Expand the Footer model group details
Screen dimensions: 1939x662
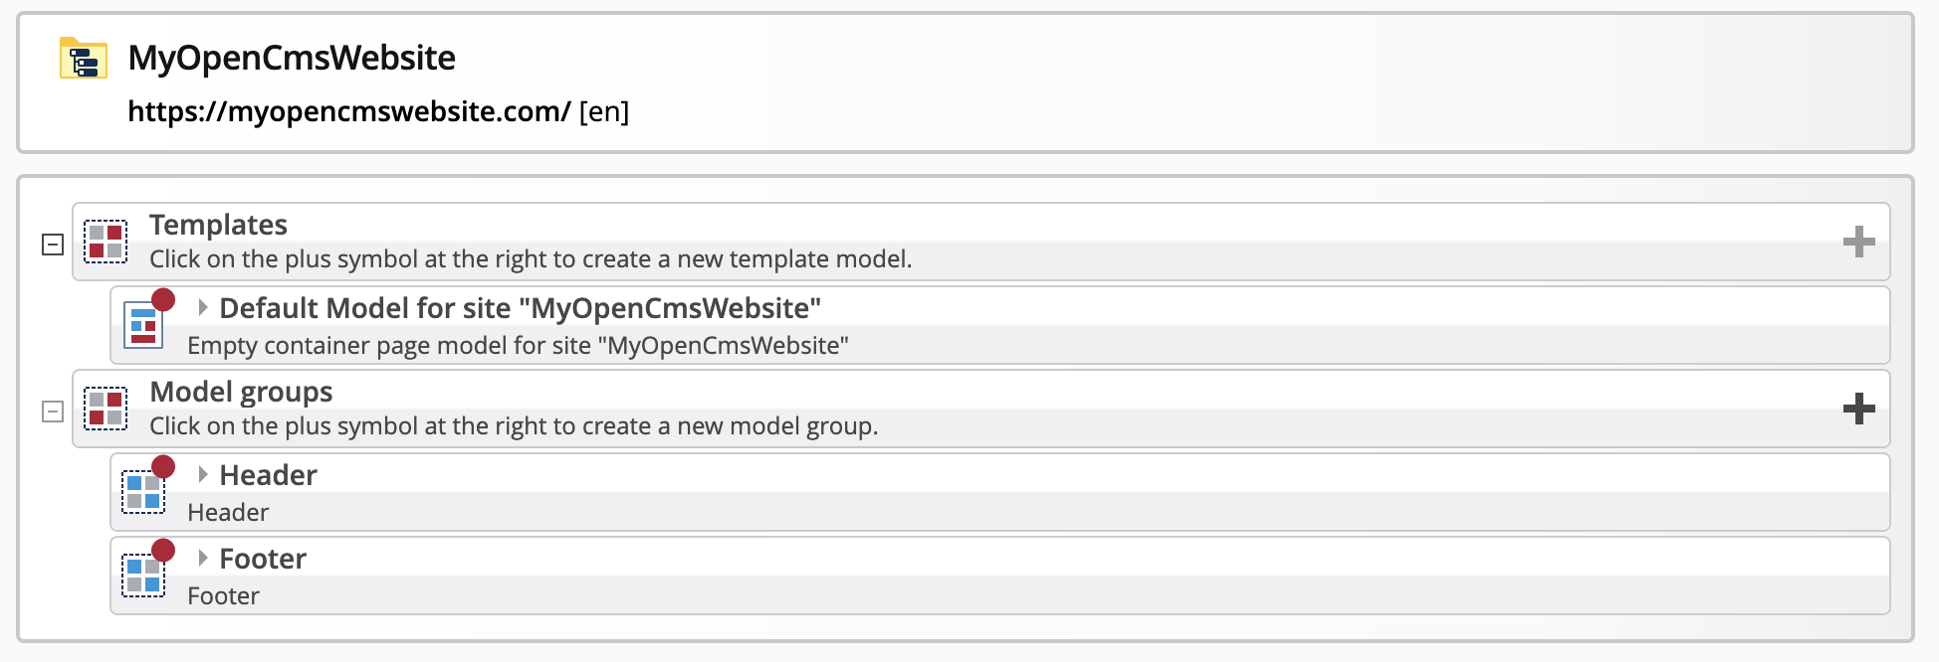pyautogui.click(x=203, y=558)
